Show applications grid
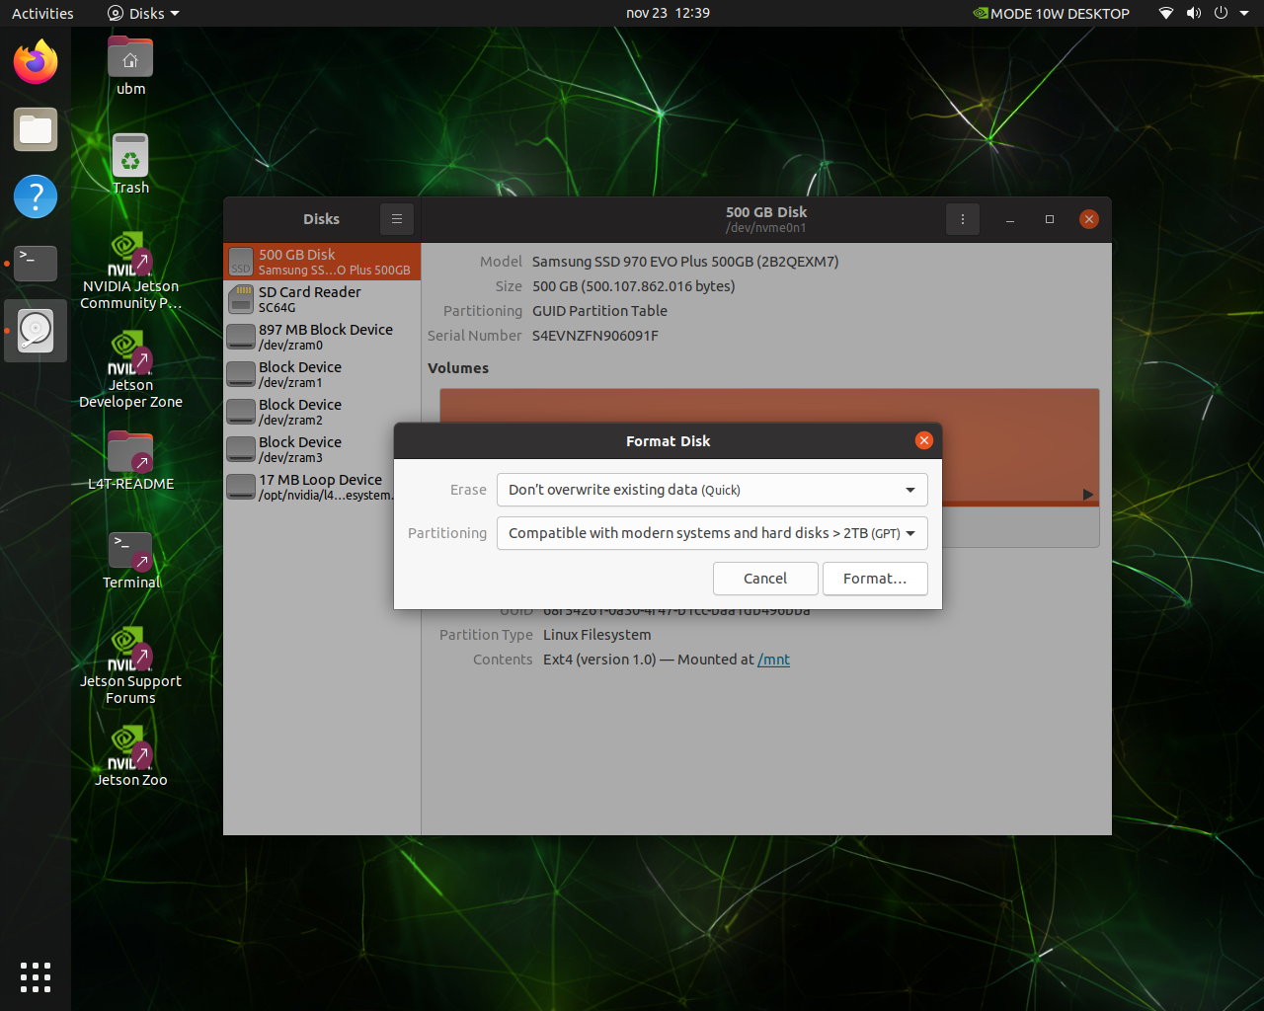1264x1011 pixels. 36,976
